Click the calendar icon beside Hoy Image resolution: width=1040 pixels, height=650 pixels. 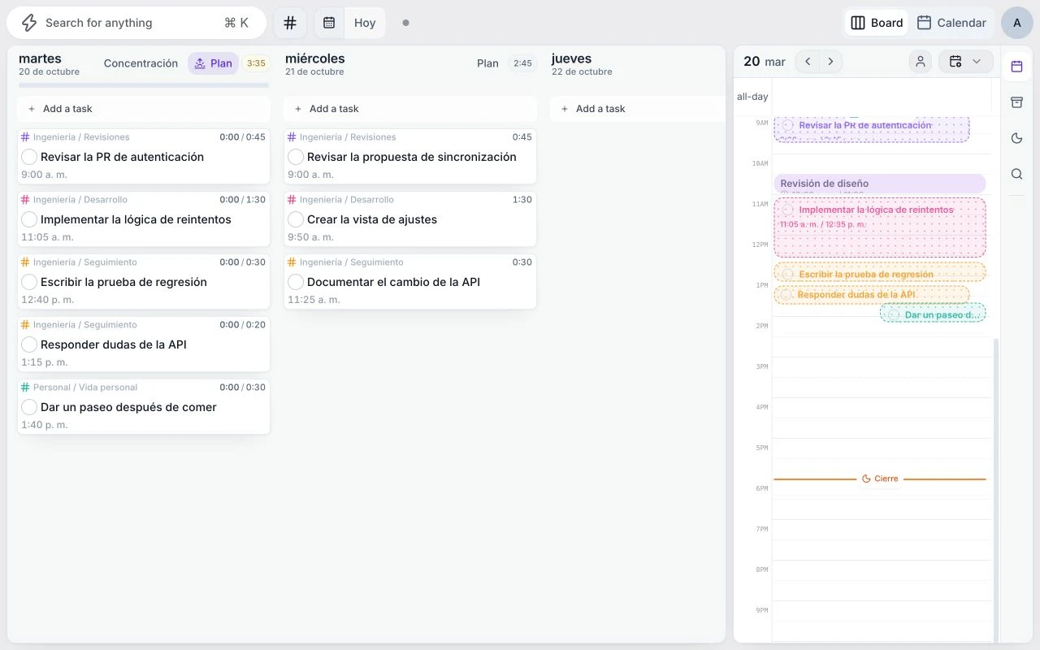point(329,23)
